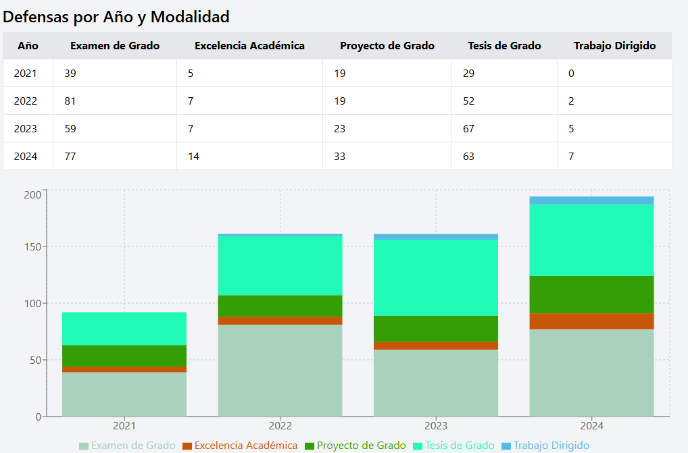Click the Tesis de Grado bar segment for 2023
This screenshot has width=688, height=453.
pos(436,277)
